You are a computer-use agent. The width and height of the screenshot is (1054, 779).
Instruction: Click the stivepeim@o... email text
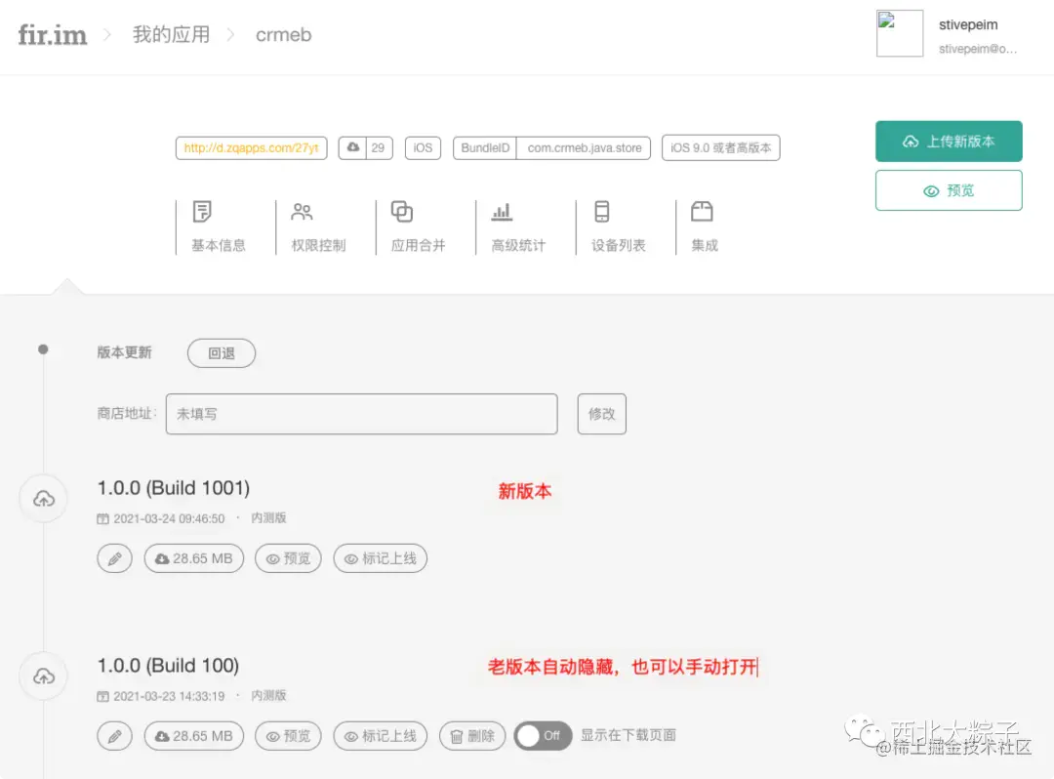pos(977,49)
